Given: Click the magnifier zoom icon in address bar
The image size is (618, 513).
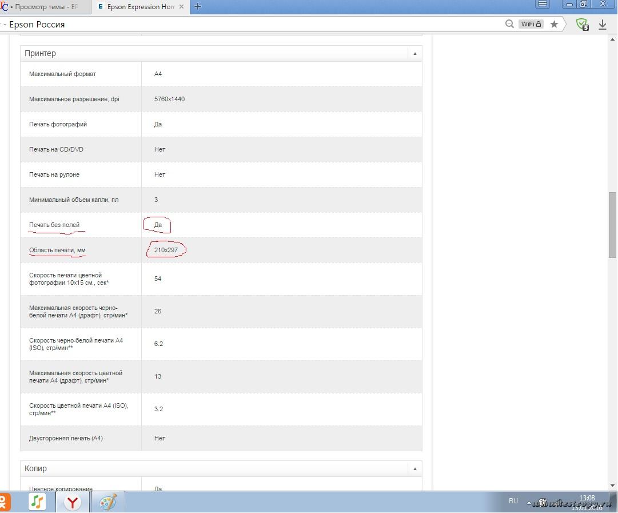Looking at the screenshot, I should [x=509, y=24].
